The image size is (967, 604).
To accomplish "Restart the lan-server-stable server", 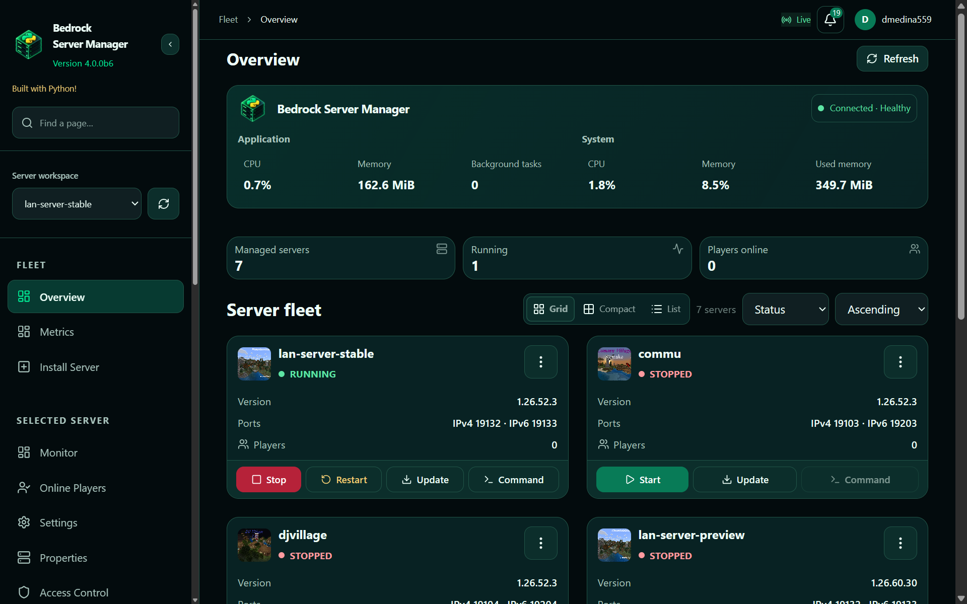I will pyautogui.click(x=343, y=480).
